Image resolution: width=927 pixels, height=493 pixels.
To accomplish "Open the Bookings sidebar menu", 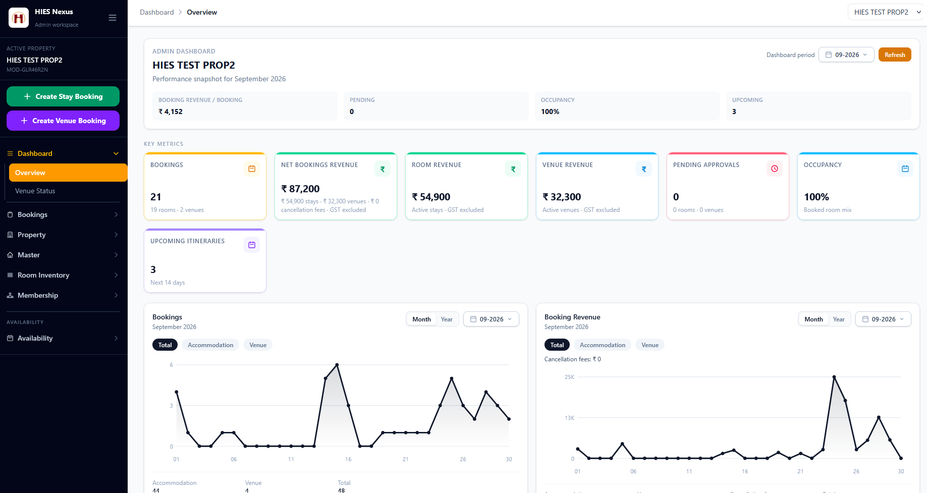I will (x=63, y=214).
